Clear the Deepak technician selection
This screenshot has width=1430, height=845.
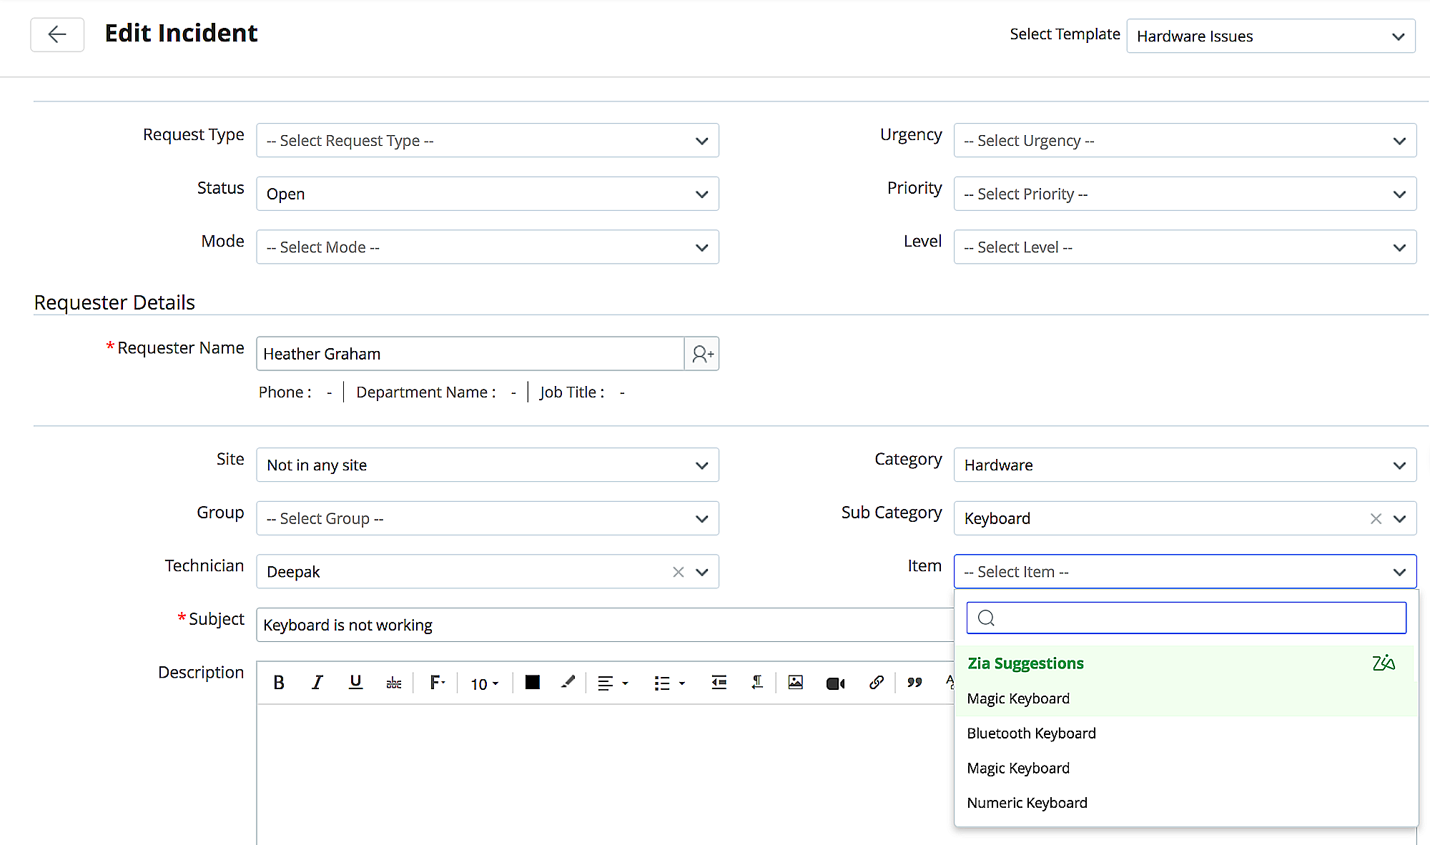(x=679, y=572)
